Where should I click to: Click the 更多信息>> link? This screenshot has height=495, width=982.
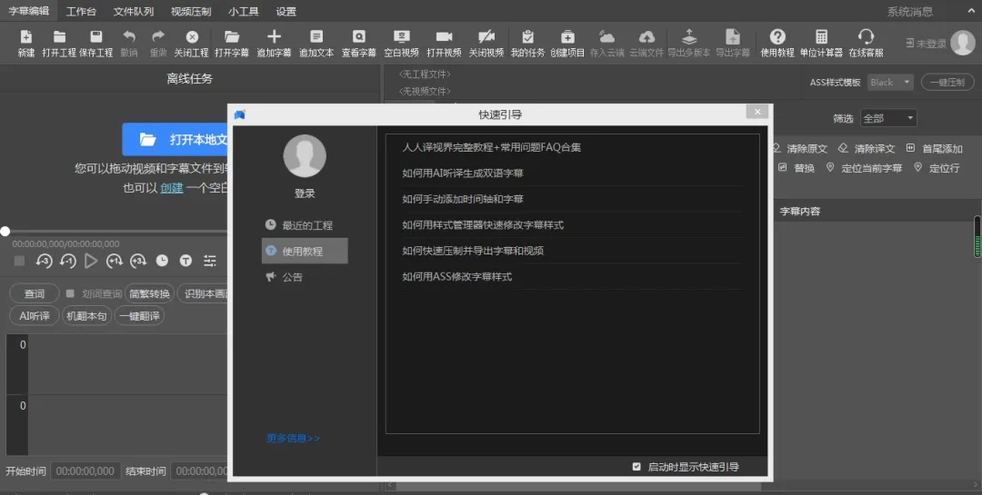[293, 439]
